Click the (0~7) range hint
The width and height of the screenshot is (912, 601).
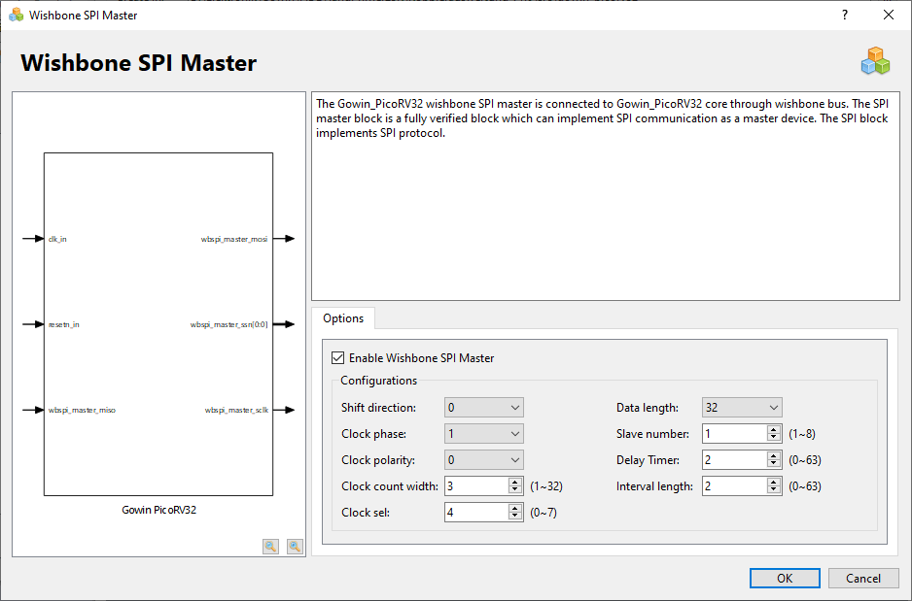point(544,512)
